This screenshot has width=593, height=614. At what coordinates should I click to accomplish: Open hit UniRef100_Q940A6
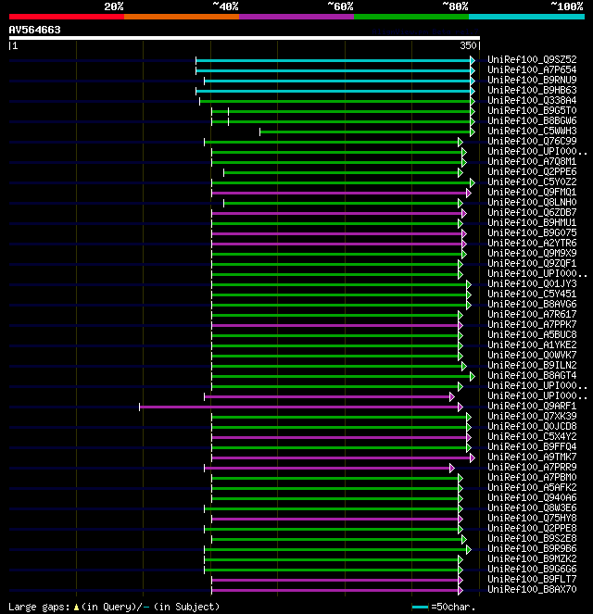(532, 497)
